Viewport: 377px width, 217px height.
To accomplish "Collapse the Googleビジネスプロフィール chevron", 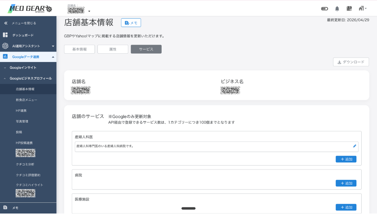I will [5, 79].
